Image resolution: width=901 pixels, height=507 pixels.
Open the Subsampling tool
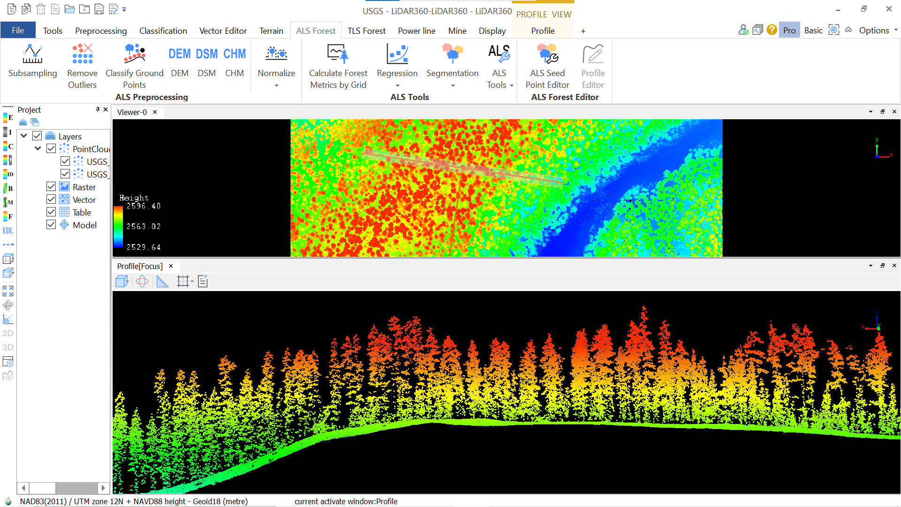(x=32, y=62)
